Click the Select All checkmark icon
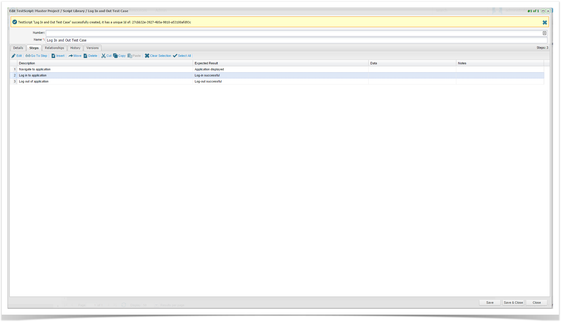 [175, 56]
